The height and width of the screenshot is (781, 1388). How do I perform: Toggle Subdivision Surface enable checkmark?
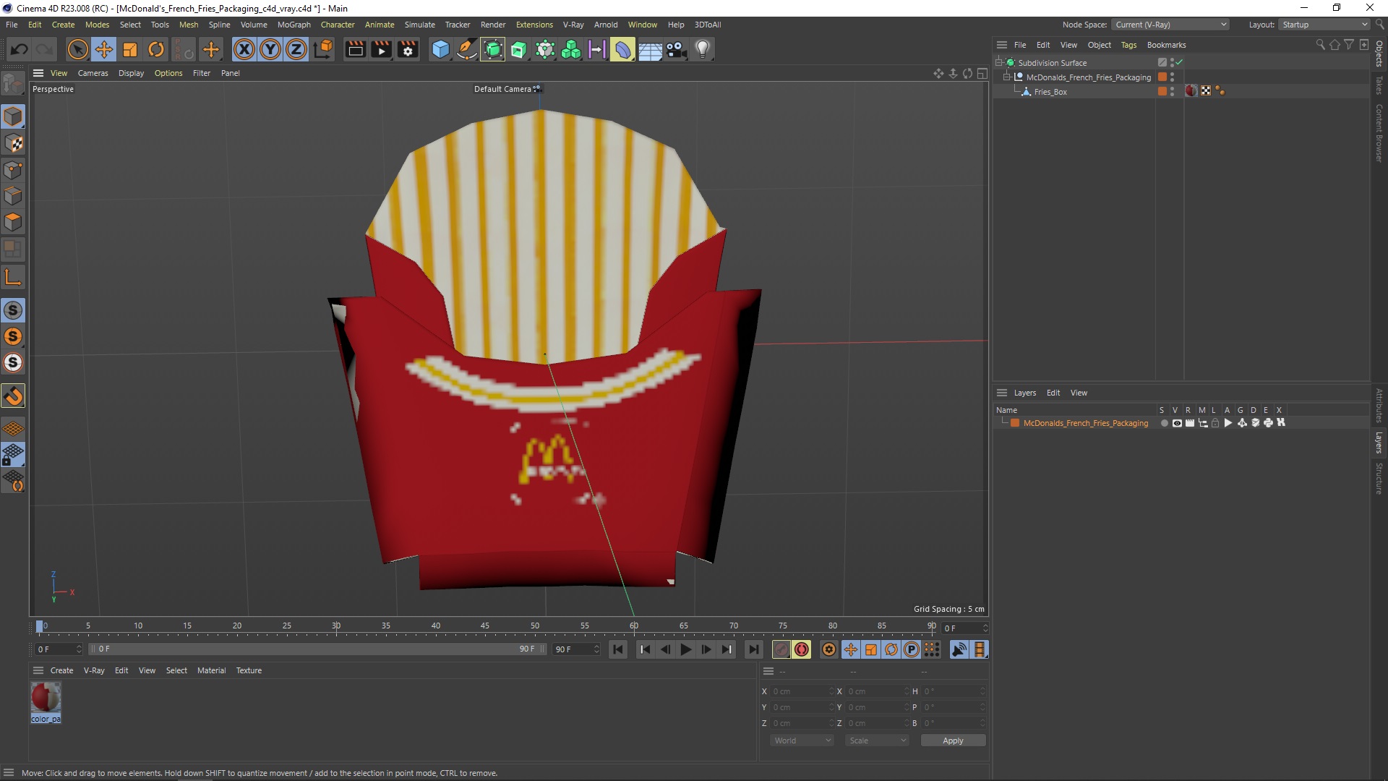pyautogui.click(x=1180, y=62)
